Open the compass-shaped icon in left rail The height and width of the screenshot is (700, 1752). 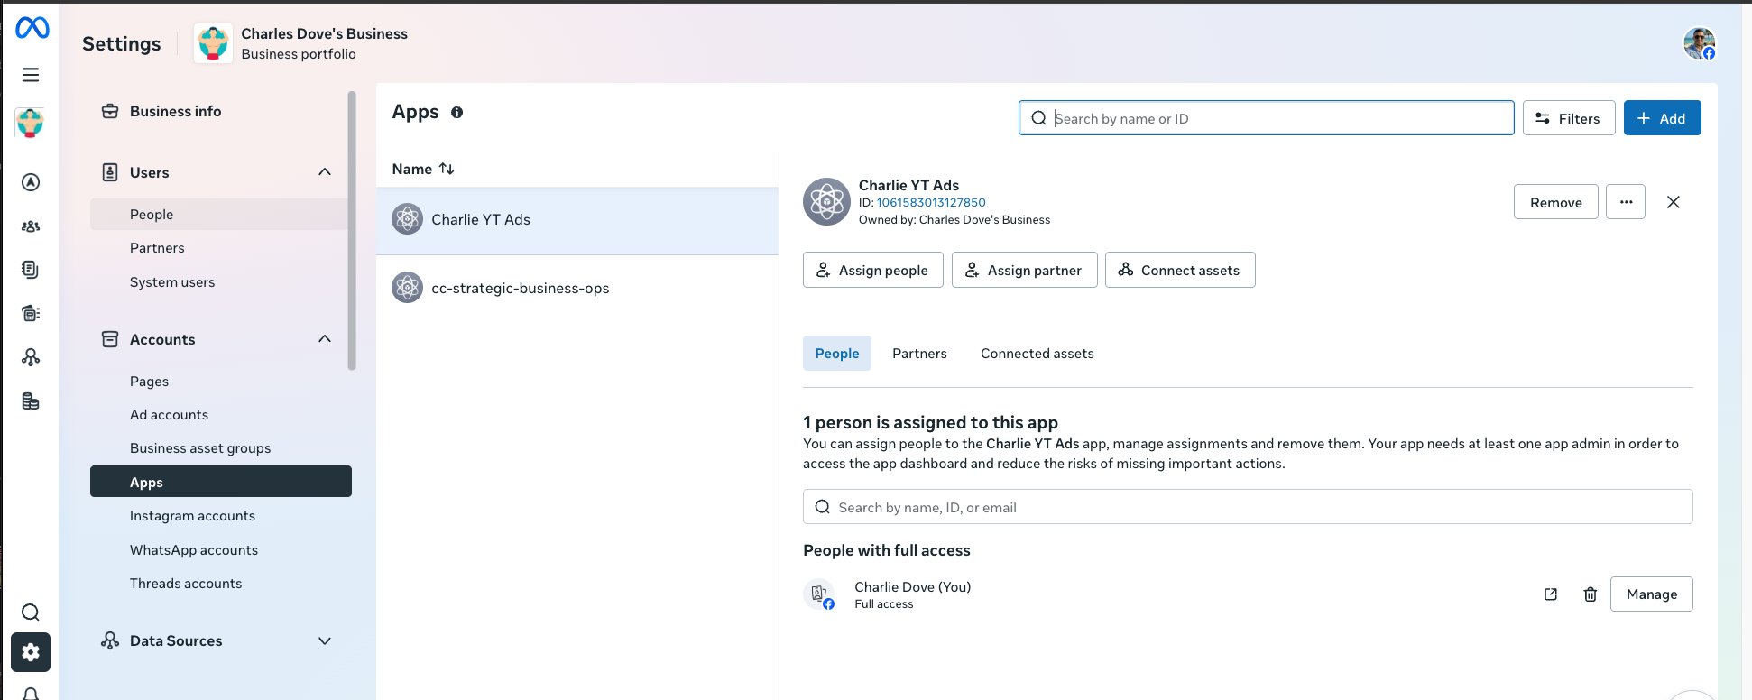(x=31, y=182)
